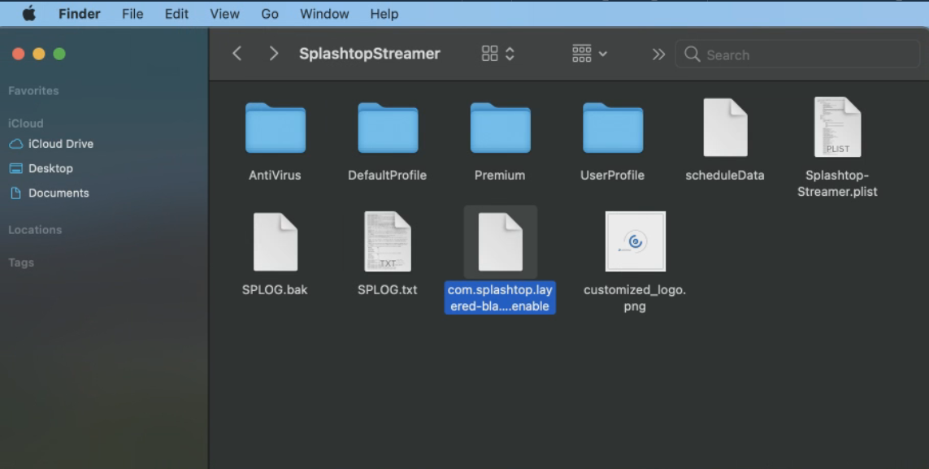Click the SPLOG.bak file name

[x=275, y=289]
